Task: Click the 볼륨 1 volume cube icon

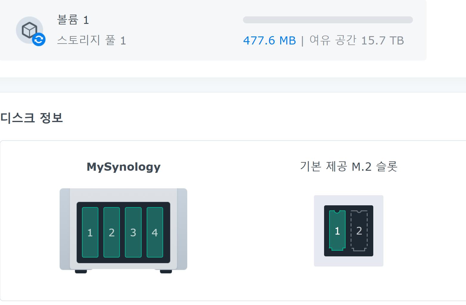Action: point(29,30)
